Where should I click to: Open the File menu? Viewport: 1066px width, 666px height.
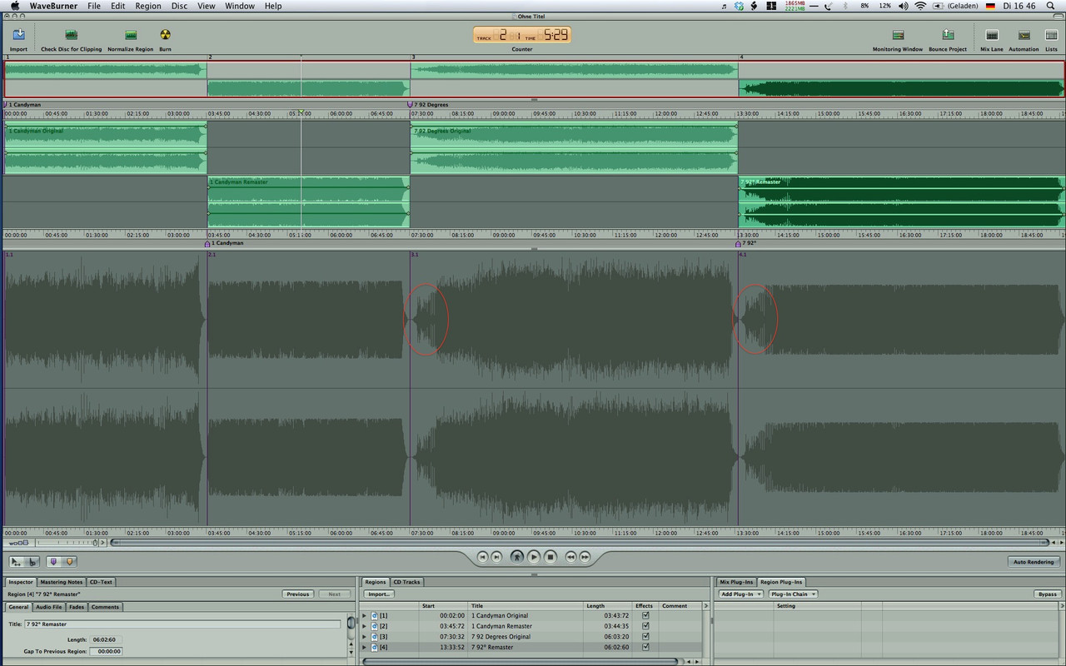pyautogui.click(x=94, y=6)
